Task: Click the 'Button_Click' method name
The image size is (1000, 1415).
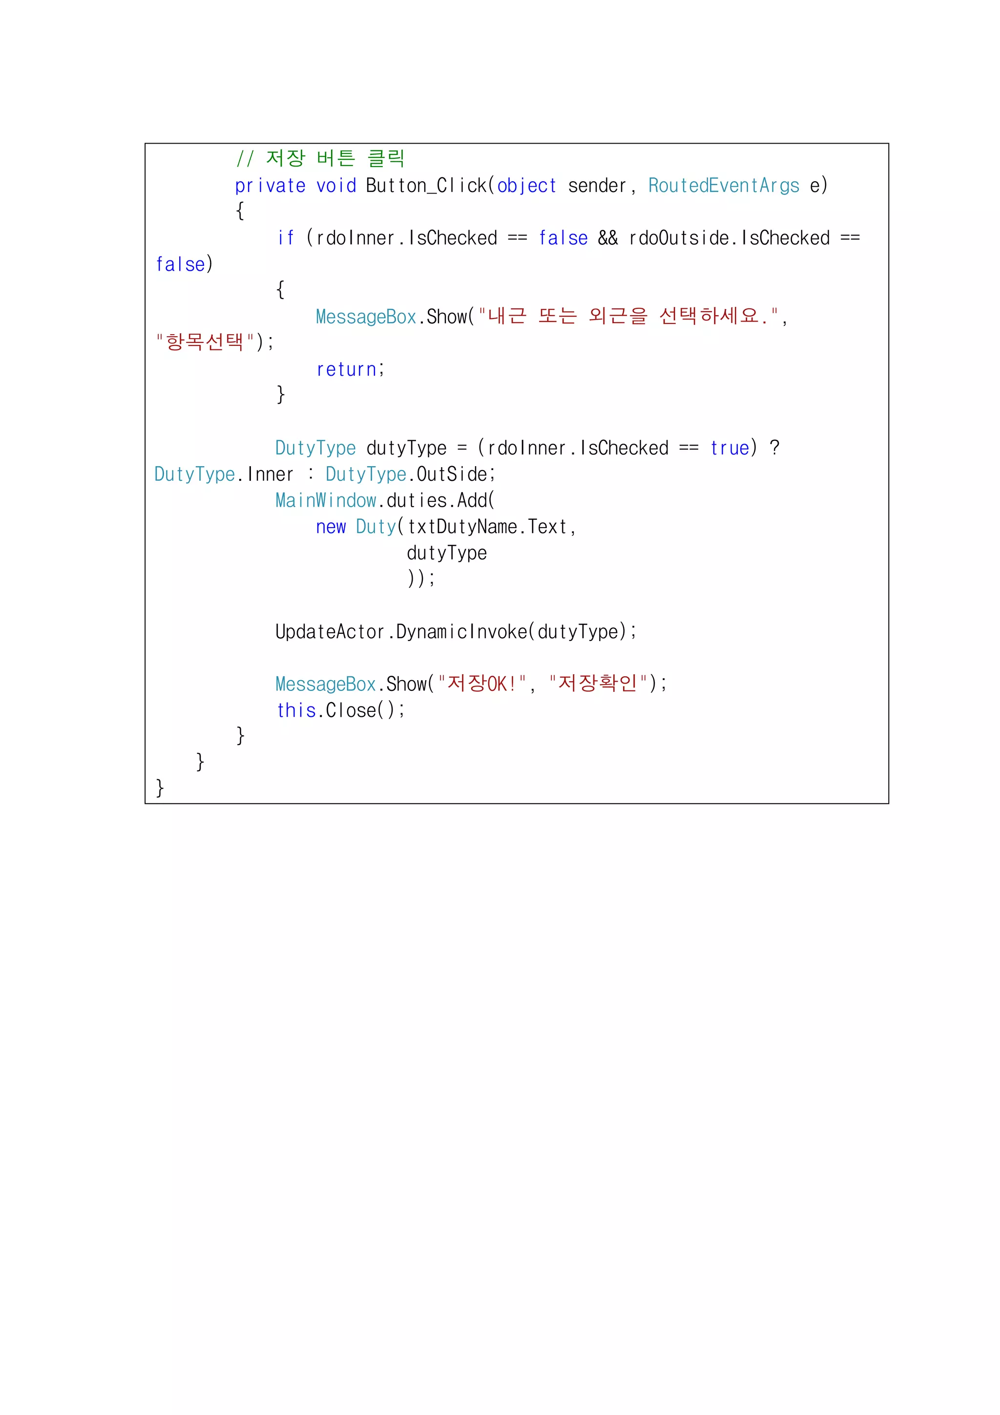Action: pyautogui.click(x=426, y=186)
